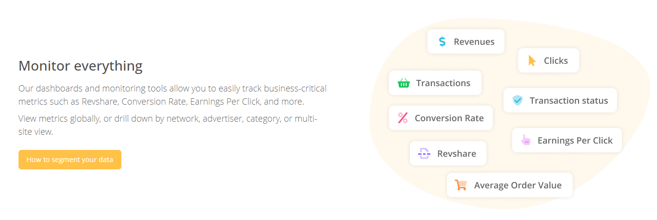Screen dimensions: 657x220
Task: Click the blue shield Transaction status icon
Action: pyautogui.click(x=517, y=101)
